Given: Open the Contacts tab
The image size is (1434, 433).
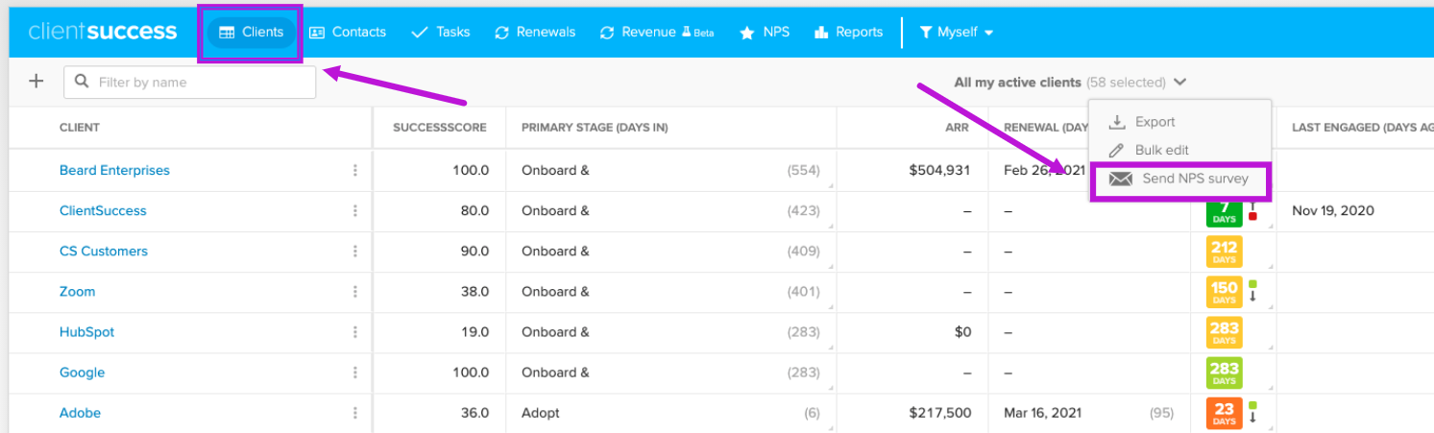Looking at the screenshot, I should coord(348,32).
